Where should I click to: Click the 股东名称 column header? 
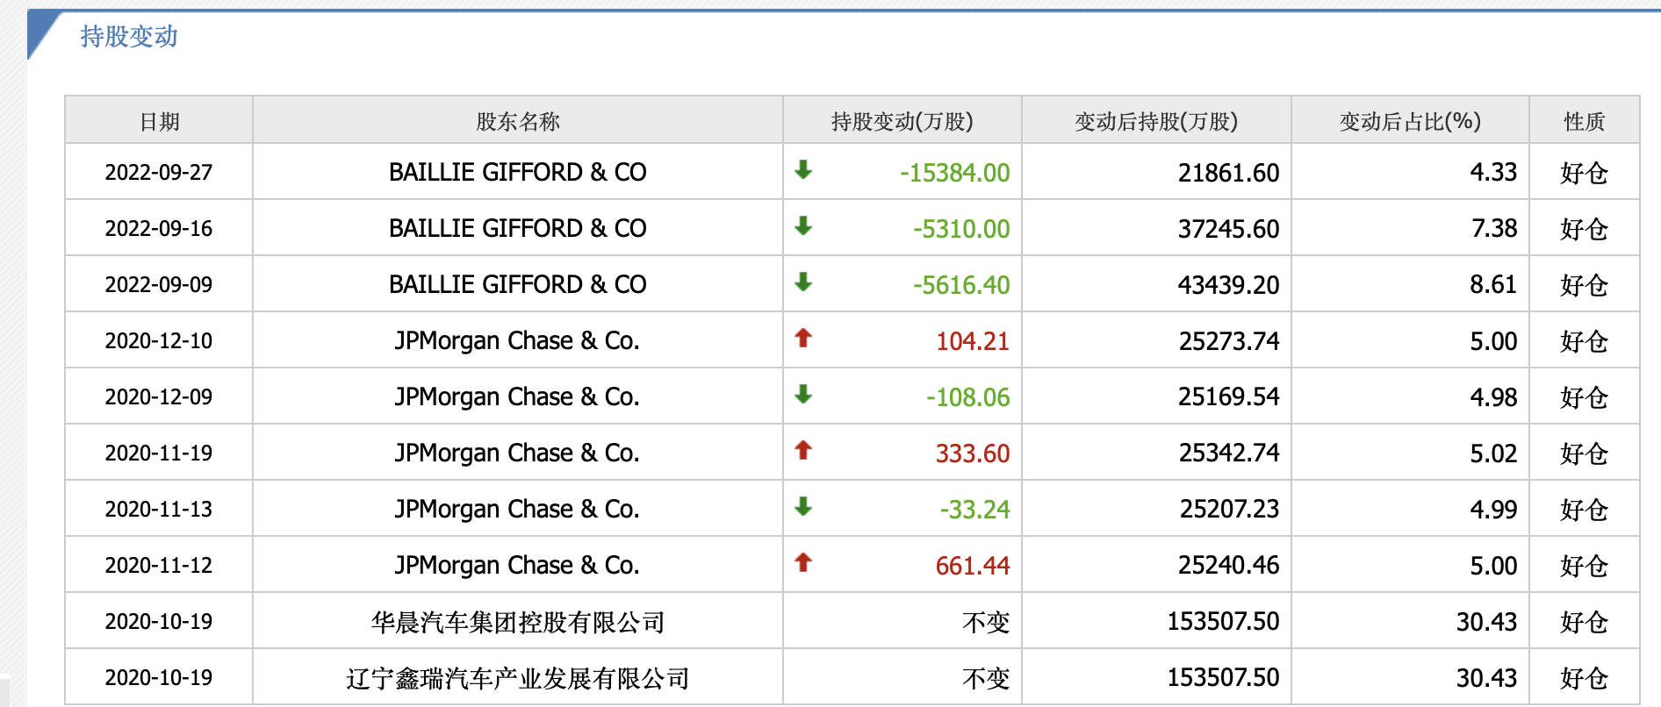[x=517, y=121]
